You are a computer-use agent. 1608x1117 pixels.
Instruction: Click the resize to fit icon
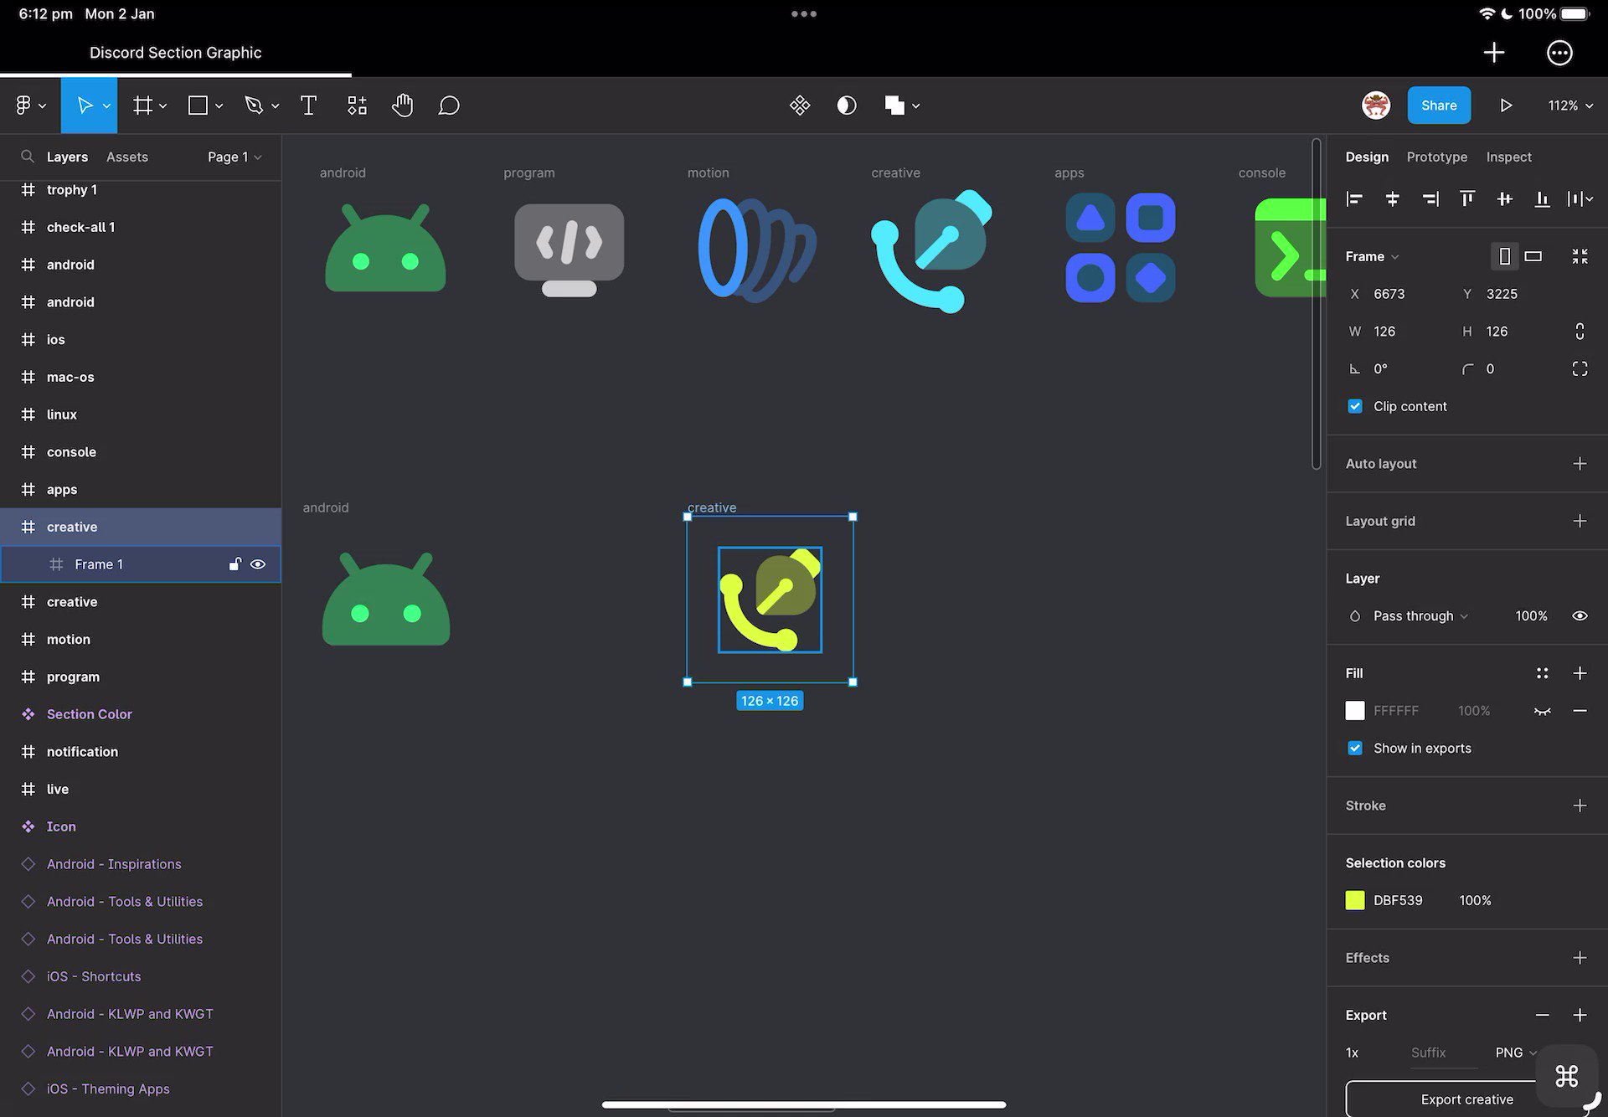(x=1580, y=256)
